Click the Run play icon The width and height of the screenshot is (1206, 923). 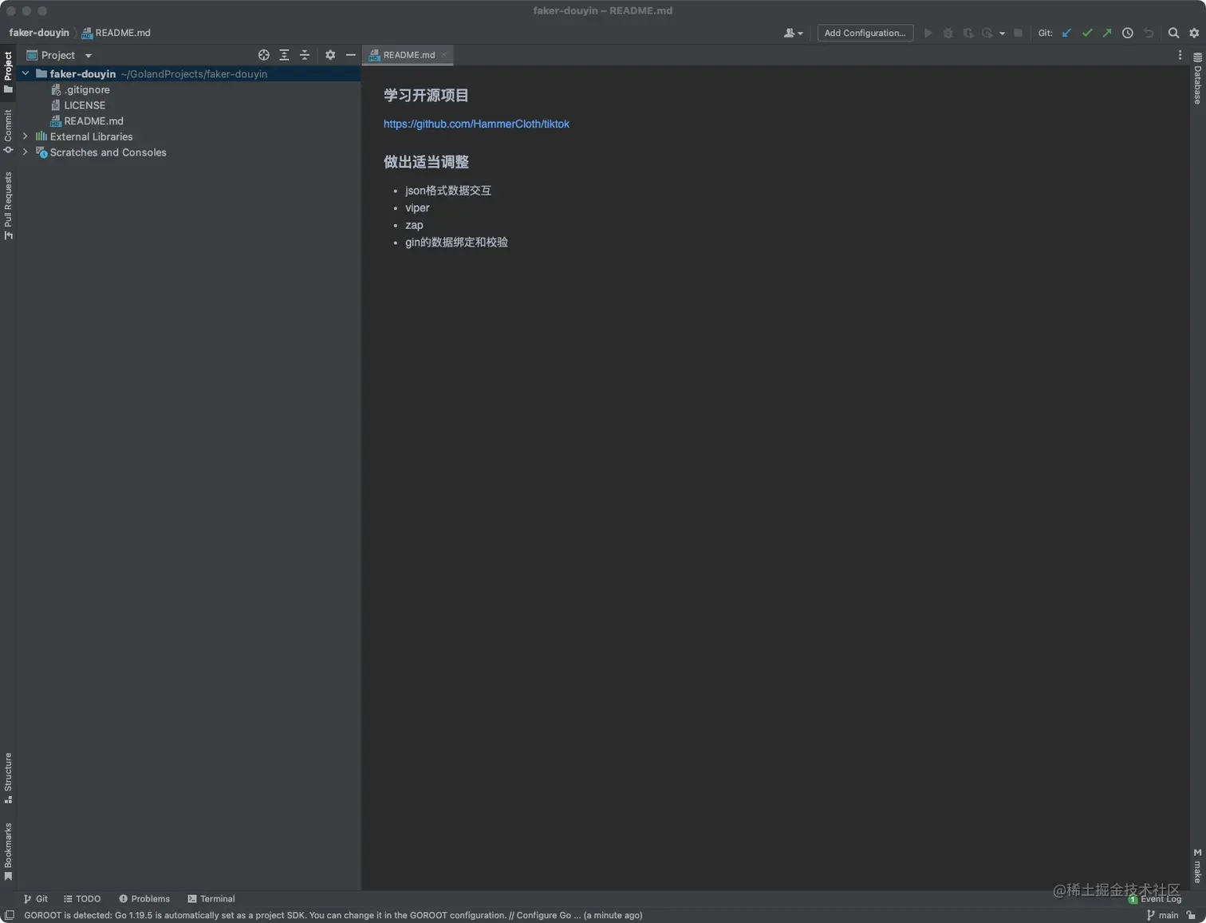928,33
